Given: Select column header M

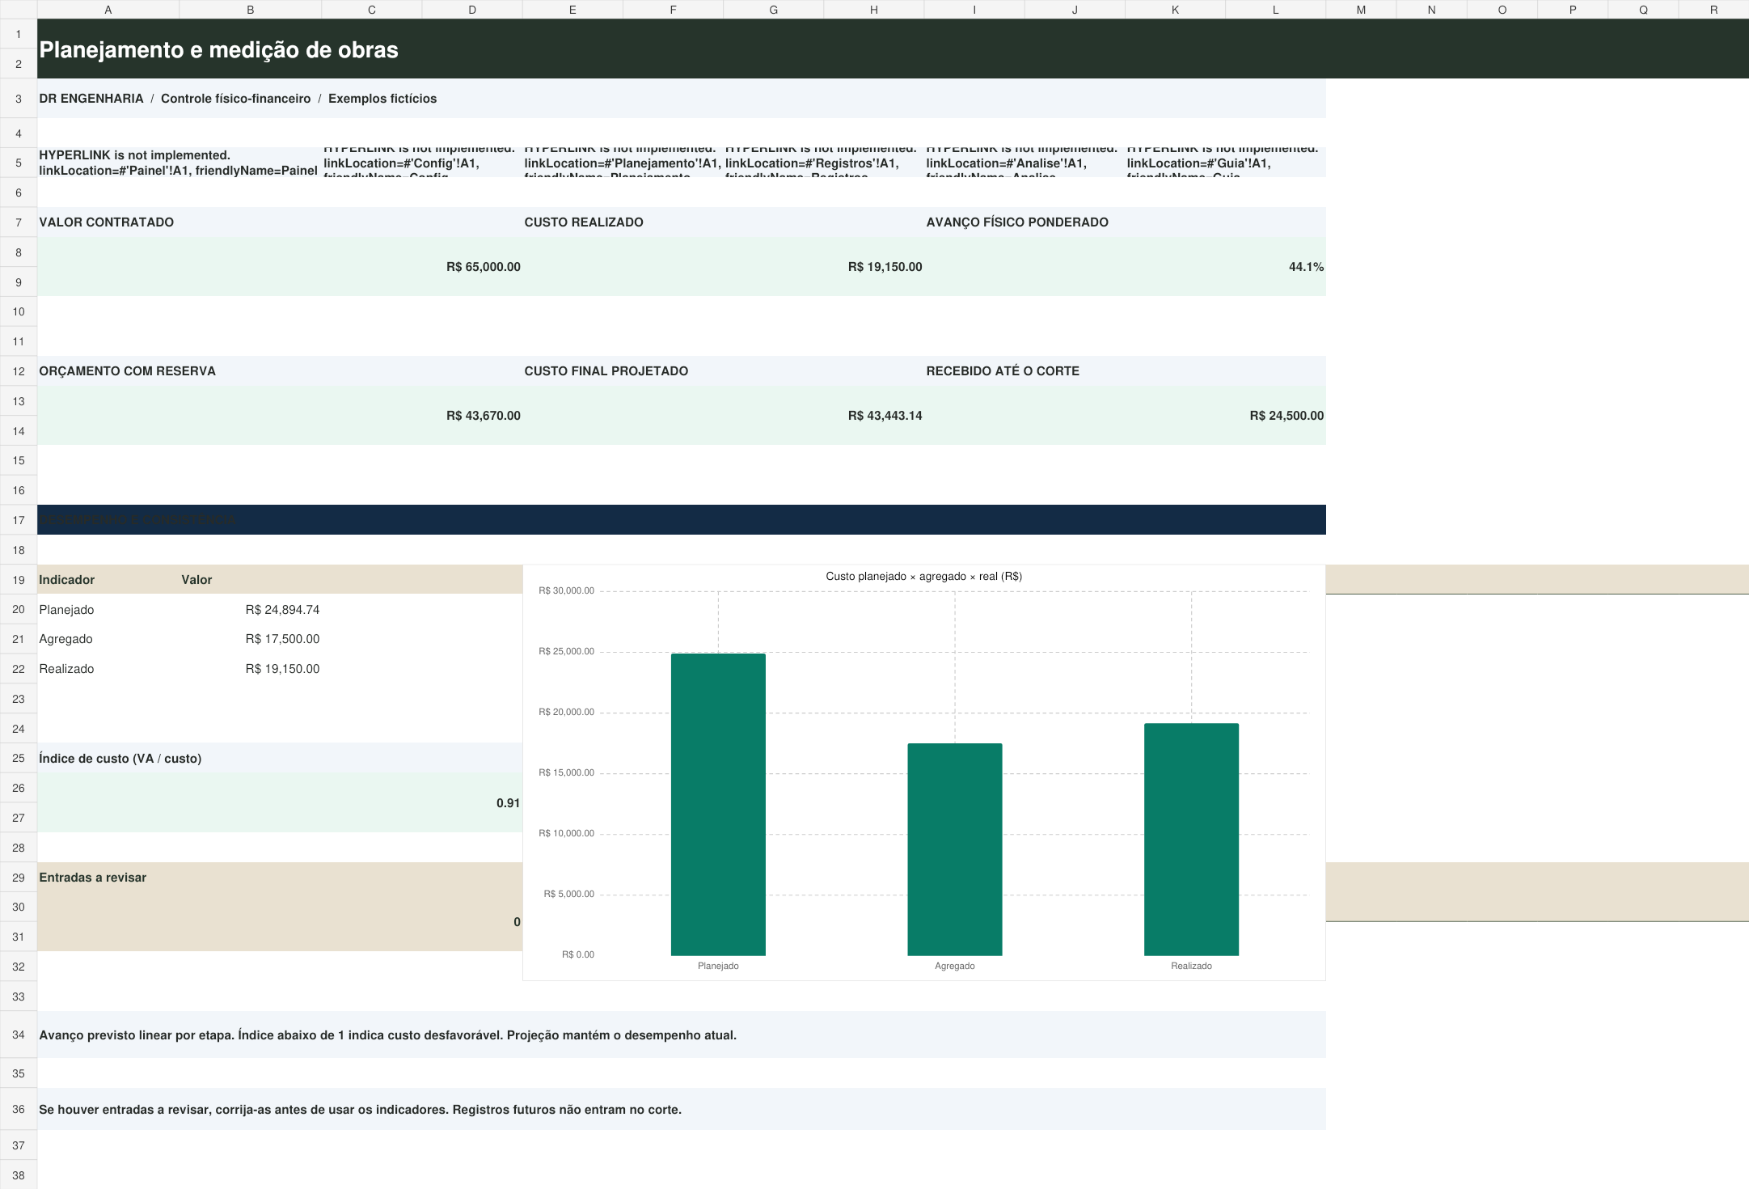Looking at the screenshot, I should click(1361, 10).
